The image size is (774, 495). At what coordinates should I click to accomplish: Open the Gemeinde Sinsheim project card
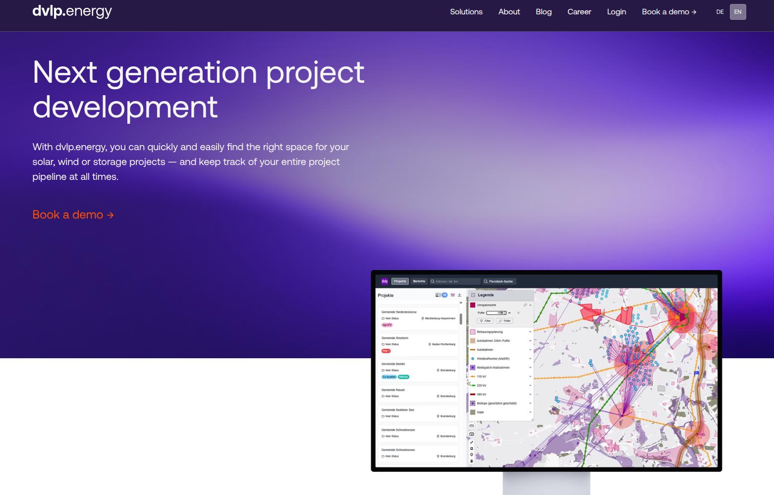(x=418, y=344)
